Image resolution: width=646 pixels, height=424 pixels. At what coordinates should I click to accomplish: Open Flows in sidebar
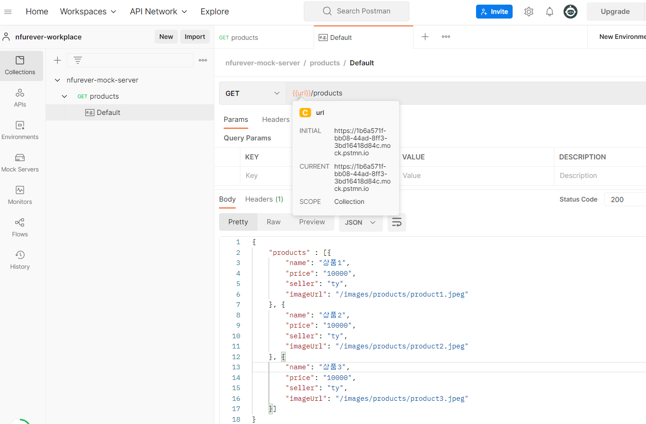pyautogui.click(x=20, y=228)
